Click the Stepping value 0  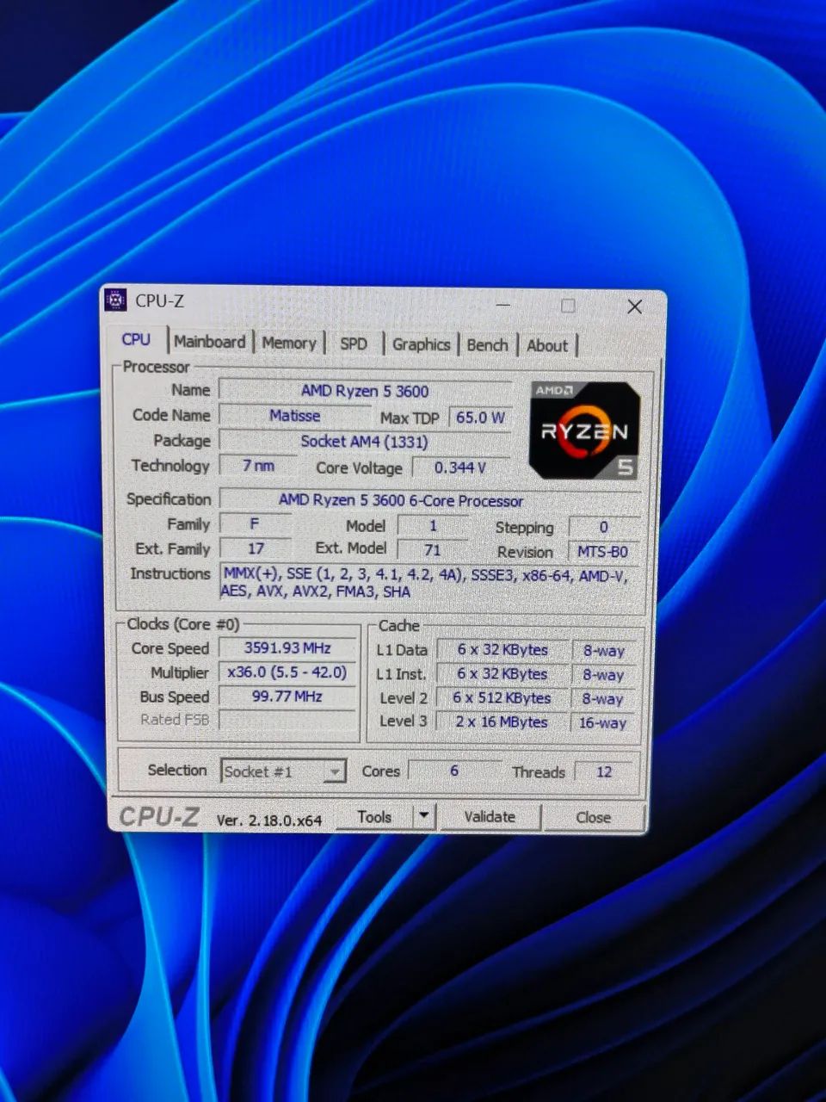[603, 527]
